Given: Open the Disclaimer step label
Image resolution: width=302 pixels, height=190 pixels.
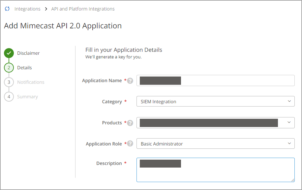Looking at the screenshot, I should pyautogui.click(x=28, y=53).
